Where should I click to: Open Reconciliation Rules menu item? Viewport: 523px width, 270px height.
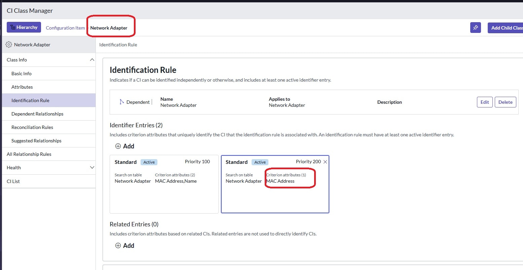click(x=49, y=127)
